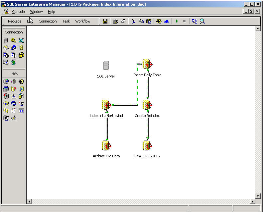Select the EMAIL RESULTS task node
The width and height of the screenshot is (263, 212).
147,145
